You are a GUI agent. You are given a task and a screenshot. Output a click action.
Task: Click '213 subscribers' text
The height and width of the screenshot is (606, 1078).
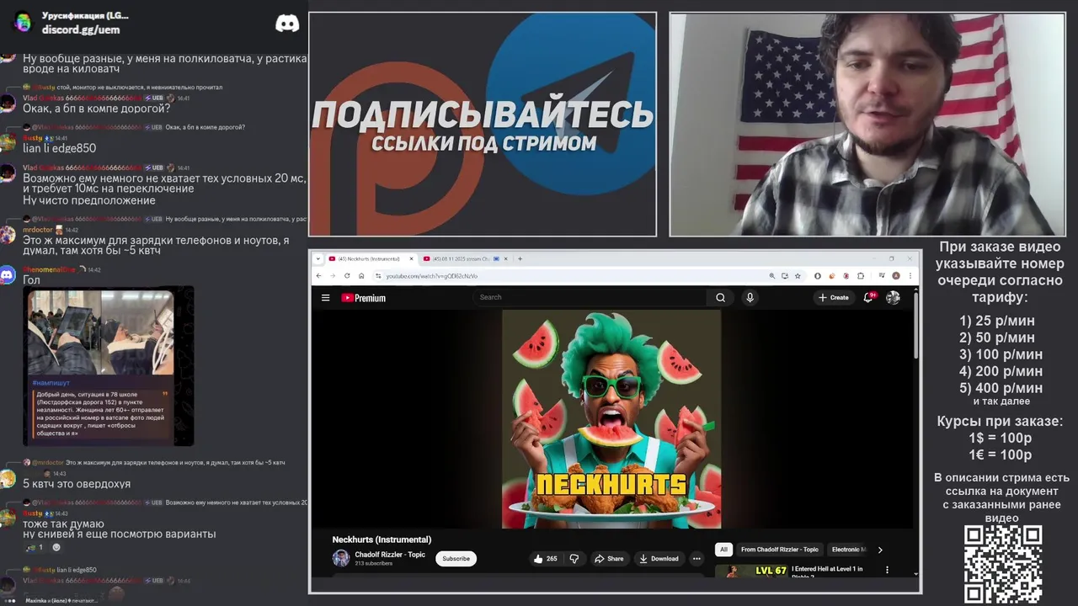coord(373,564)
